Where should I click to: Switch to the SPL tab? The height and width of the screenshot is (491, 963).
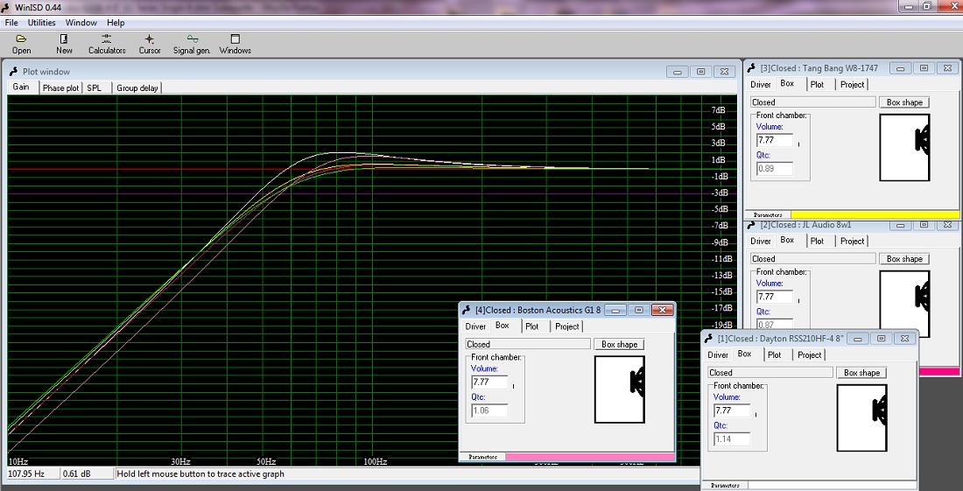[x=95, y=88]
